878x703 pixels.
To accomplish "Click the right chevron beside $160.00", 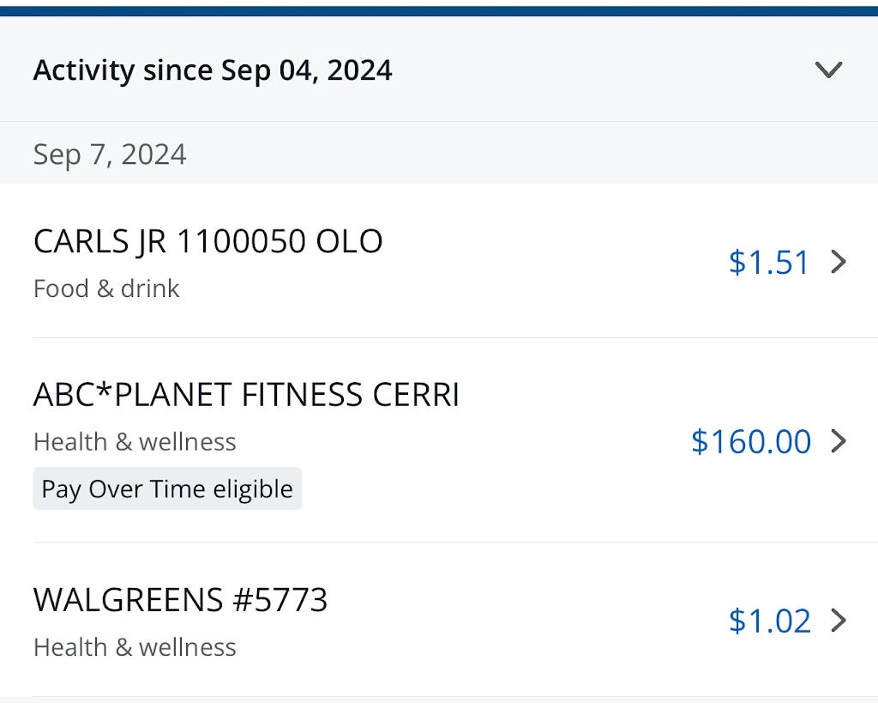I will tap(839, 441).
